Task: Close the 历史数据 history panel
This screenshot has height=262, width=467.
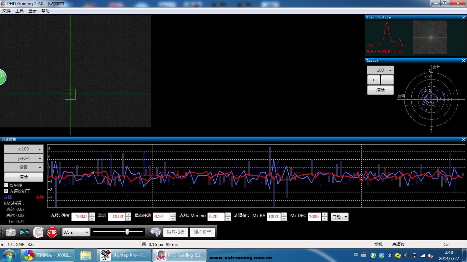Action: coord(464,139)
